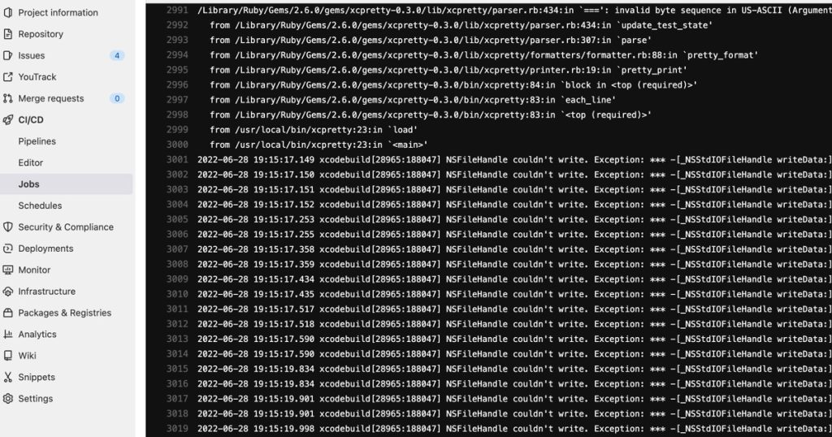Click the Repository file icon
The width and height of the screenshot is (832, 437).
tap(7, 34)
